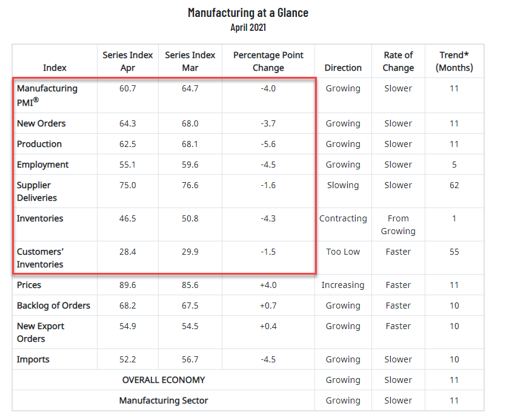Select the "Supplier Deliveries" row label
This screenshot has width=512, height=415.
tap(37, 191)
